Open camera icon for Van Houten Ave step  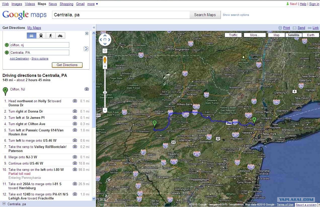[75, 130]
